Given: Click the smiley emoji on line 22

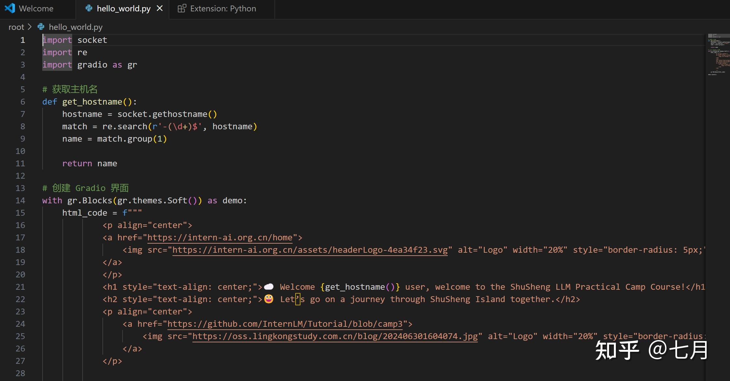Looking at the screenshot, I should (269, 299).
